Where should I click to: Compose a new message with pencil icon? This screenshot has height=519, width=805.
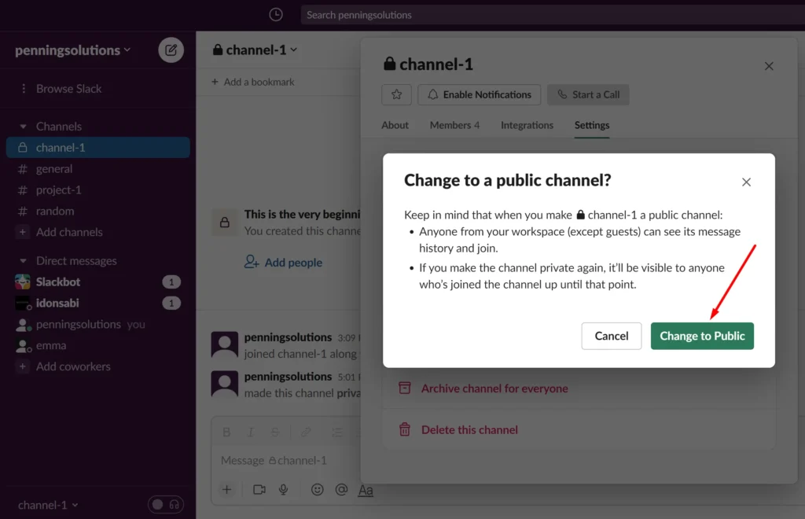tap(171, 50)
